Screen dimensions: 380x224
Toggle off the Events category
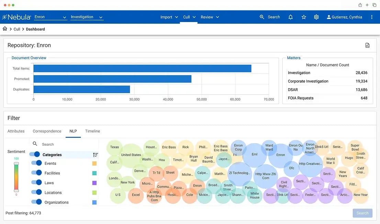[x=36, y=163]
